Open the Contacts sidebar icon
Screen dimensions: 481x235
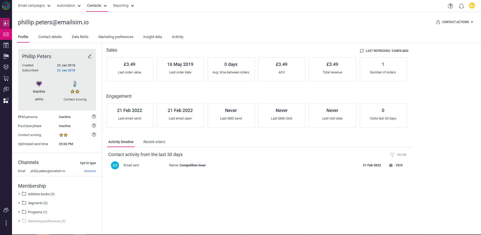(x=6, y=23)
